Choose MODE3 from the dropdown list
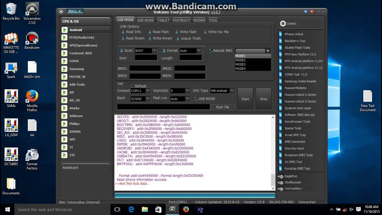Screen dimensions: 382x215 [253, 64]
